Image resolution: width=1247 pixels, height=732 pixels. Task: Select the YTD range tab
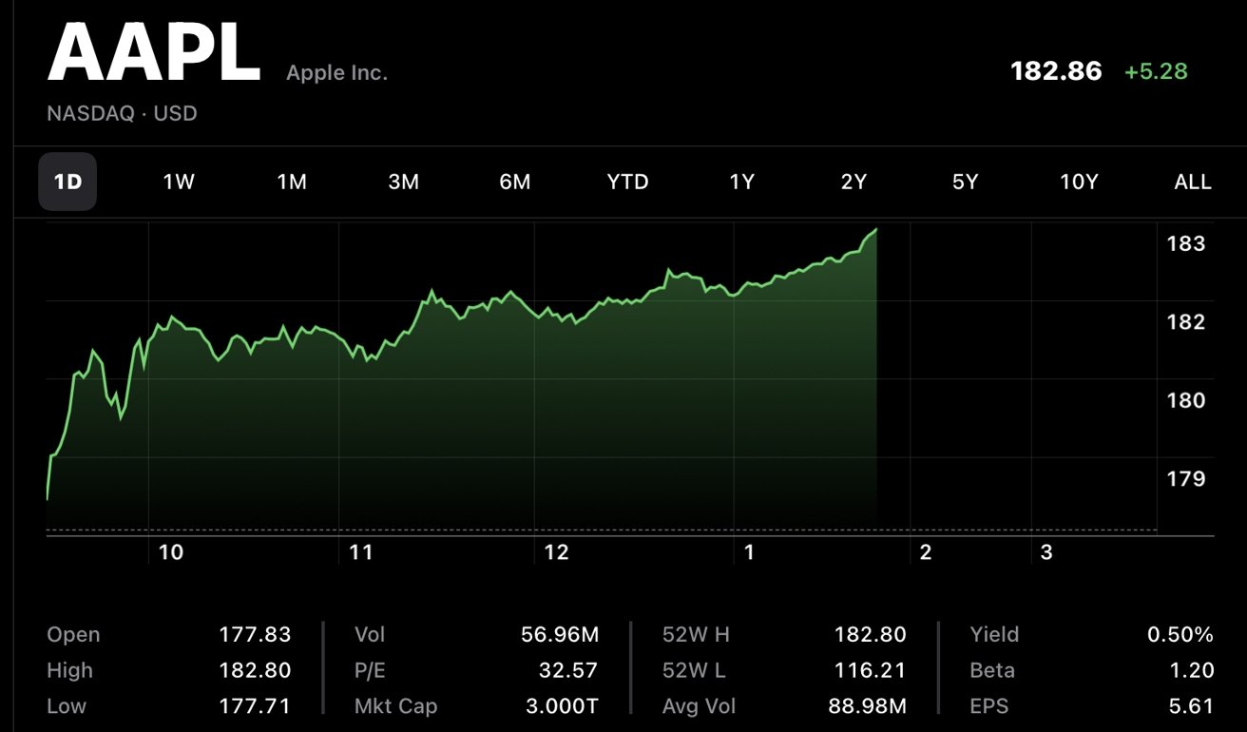627,182
